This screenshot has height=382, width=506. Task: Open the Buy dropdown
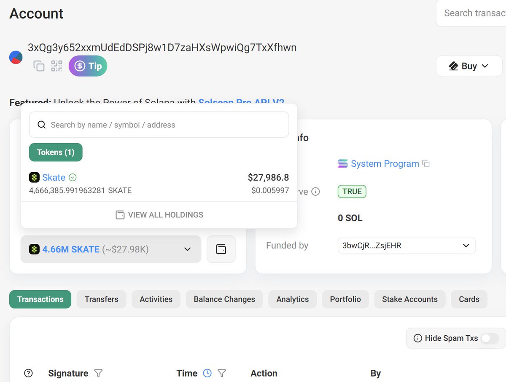pyautogui.click(x=469, y=66)
